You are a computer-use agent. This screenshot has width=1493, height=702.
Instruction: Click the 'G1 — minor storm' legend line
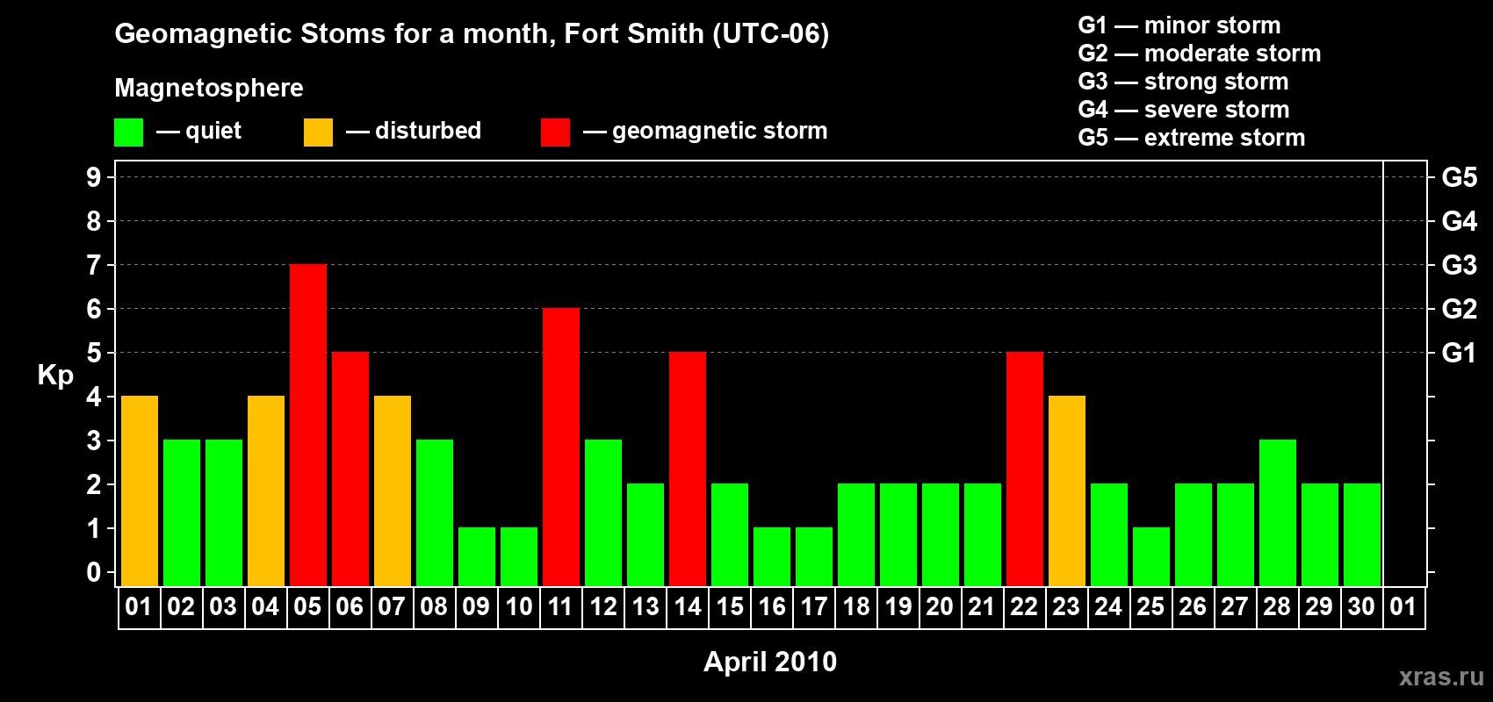coord(1179,25)
